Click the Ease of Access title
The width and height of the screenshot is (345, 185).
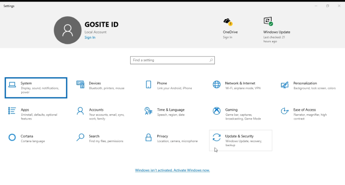(305, 110)
